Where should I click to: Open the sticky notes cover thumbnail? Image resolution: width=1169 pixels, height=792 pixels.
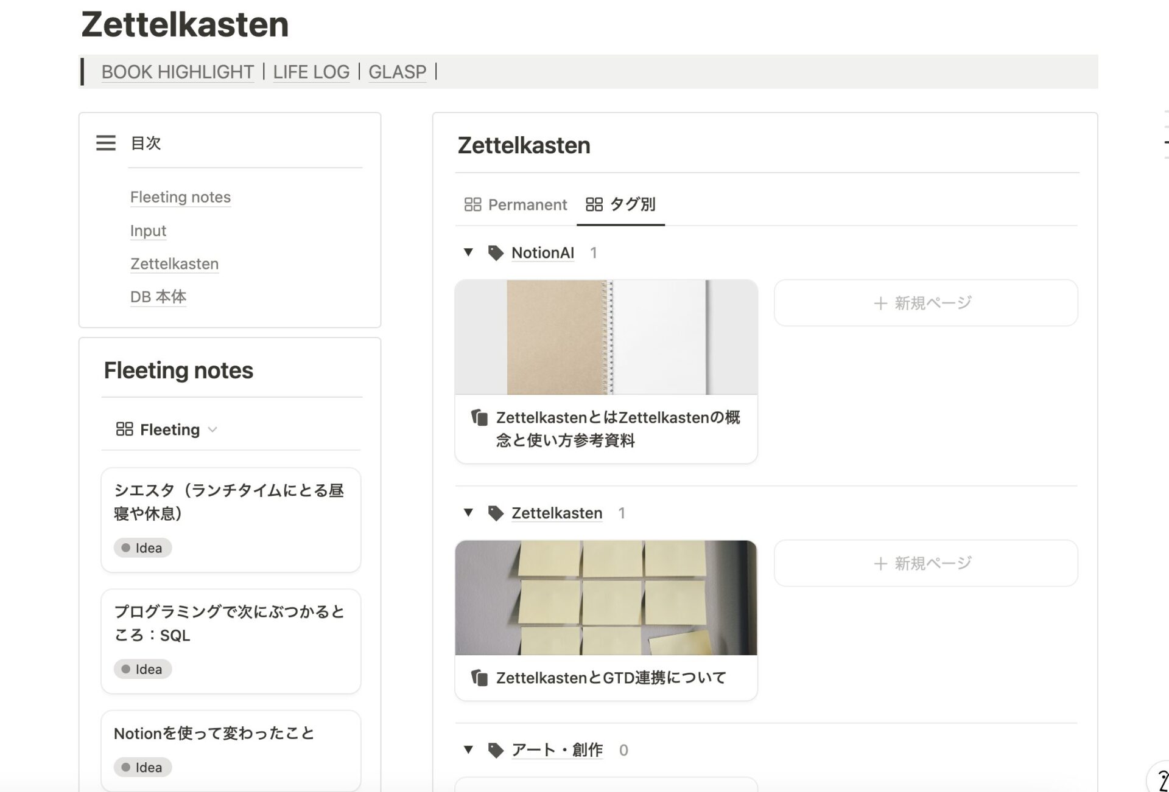tap(606, 597)
